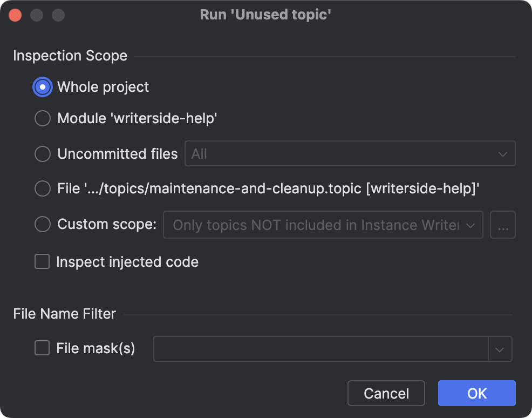532x418 pixels.
Task: Select the Whole project radio button
Action: point(42,87)
